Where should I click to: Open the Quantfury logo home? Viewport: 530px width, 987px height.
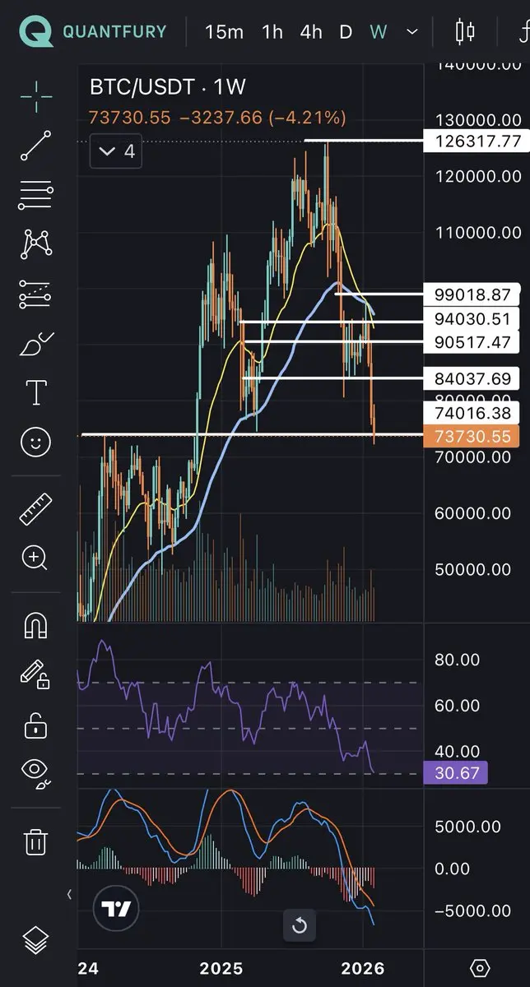point(35,33)
